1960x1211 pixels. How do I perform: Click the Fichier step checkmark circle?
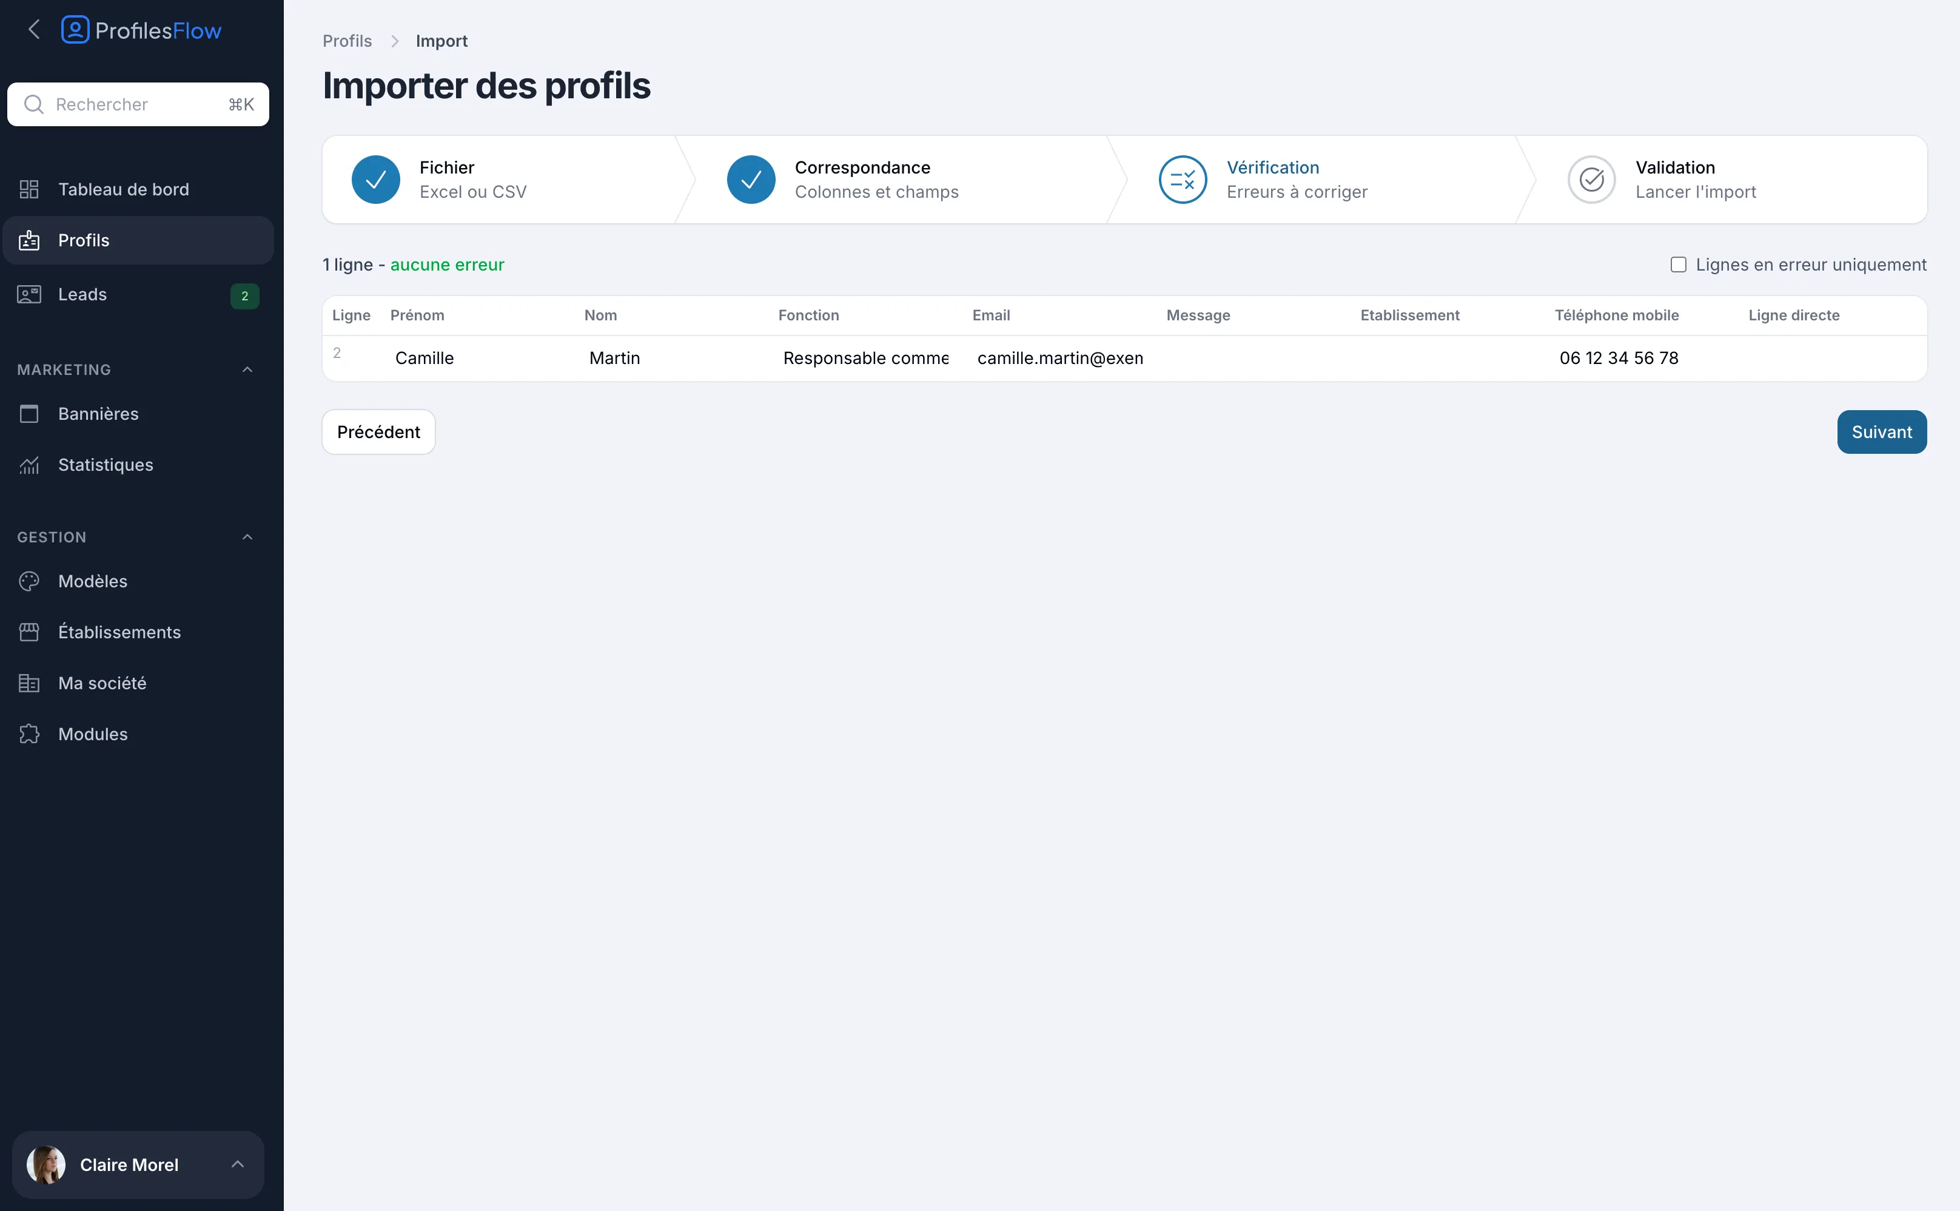pos(375,180)
